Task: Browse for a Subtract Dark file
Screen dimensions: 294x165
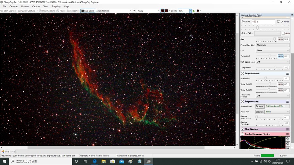Action: click(260, 106)
